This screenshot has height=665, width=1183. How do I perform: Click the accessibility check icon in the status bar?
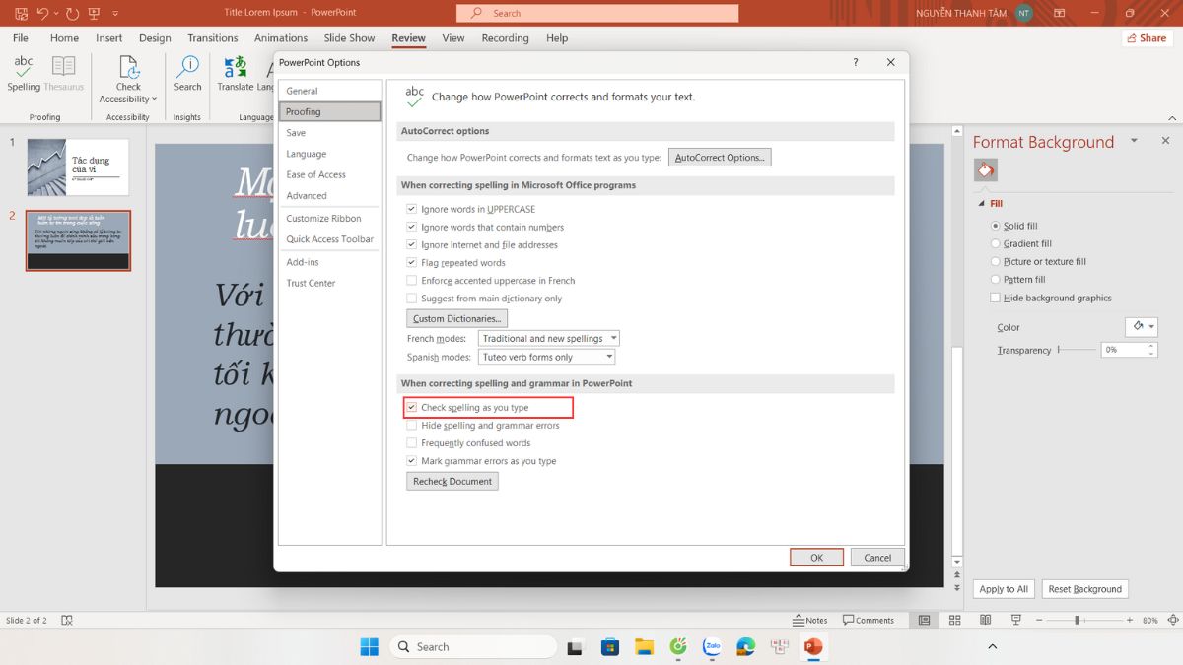click(x=67, y=620)
